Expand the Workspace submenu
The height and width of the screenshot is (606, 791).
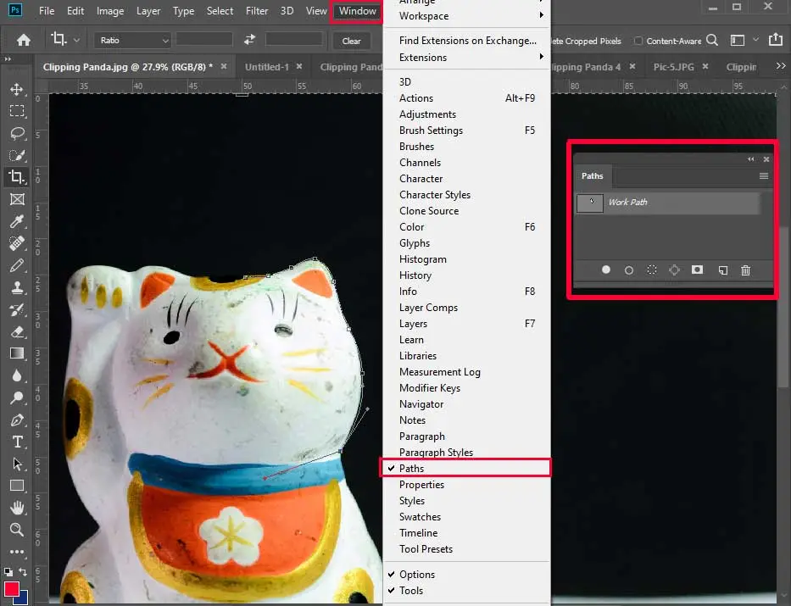coord(465,15)
